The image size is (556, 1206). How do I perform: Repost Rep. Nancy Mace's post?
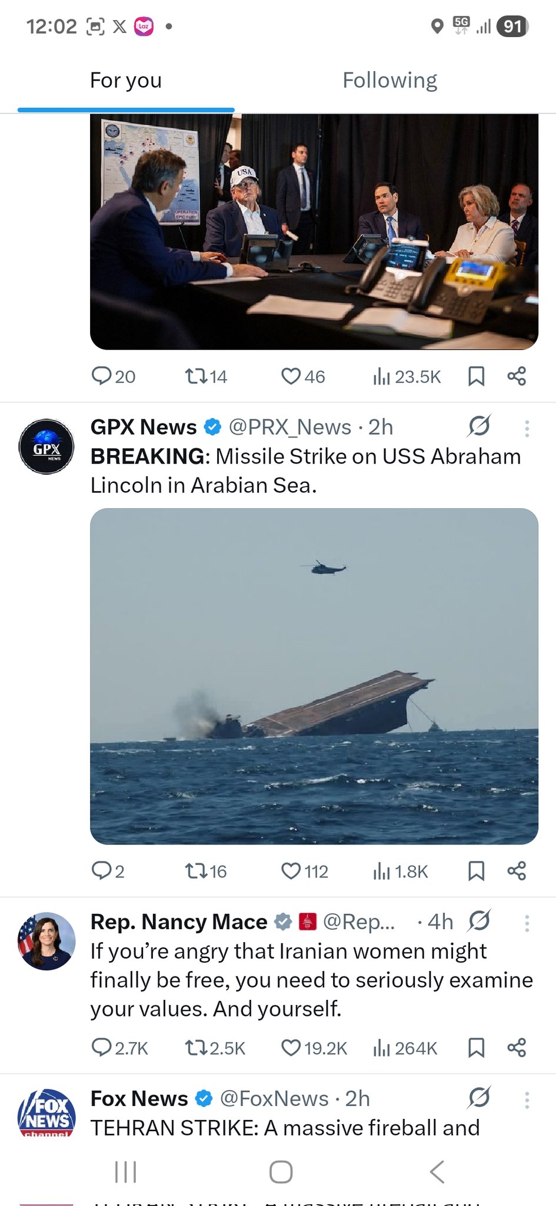tap(195, 1048)
